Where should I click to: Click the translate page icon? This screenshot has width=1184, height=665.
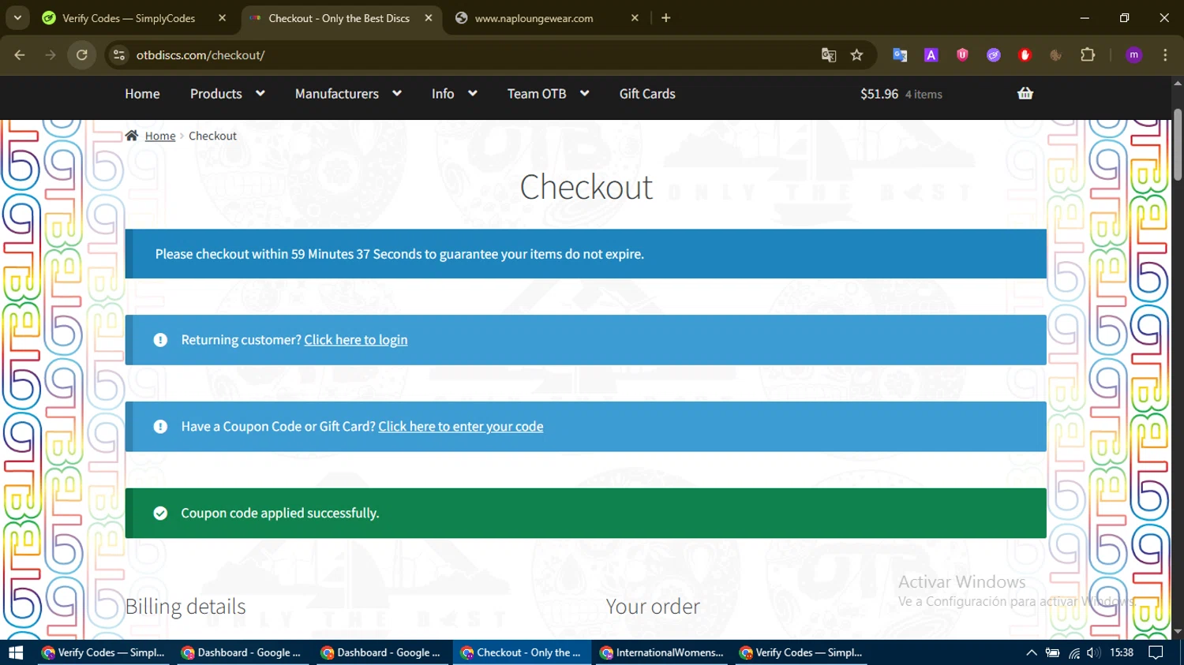828,55
